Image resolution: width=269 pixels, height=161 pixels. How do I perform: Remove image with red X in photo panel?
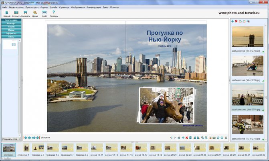click(x=236, y=21)
